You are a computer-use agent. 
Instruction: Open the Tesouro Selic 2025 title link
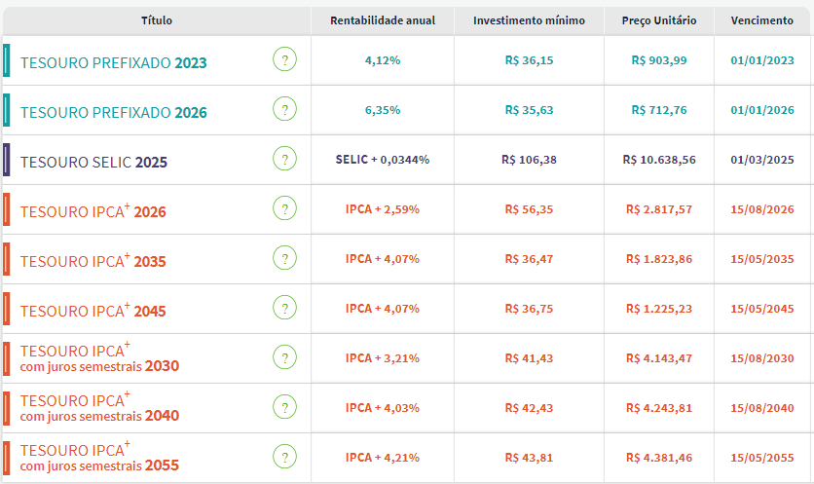tap(93, 162)
